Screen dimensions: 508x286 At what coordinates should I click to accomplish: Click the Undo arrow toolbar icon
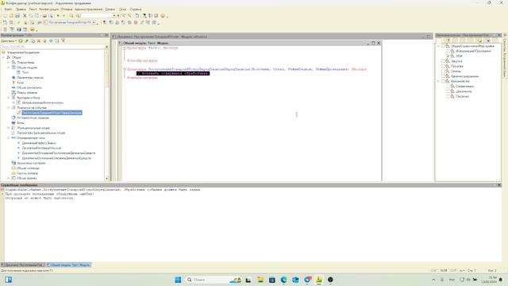pos(58,16)
